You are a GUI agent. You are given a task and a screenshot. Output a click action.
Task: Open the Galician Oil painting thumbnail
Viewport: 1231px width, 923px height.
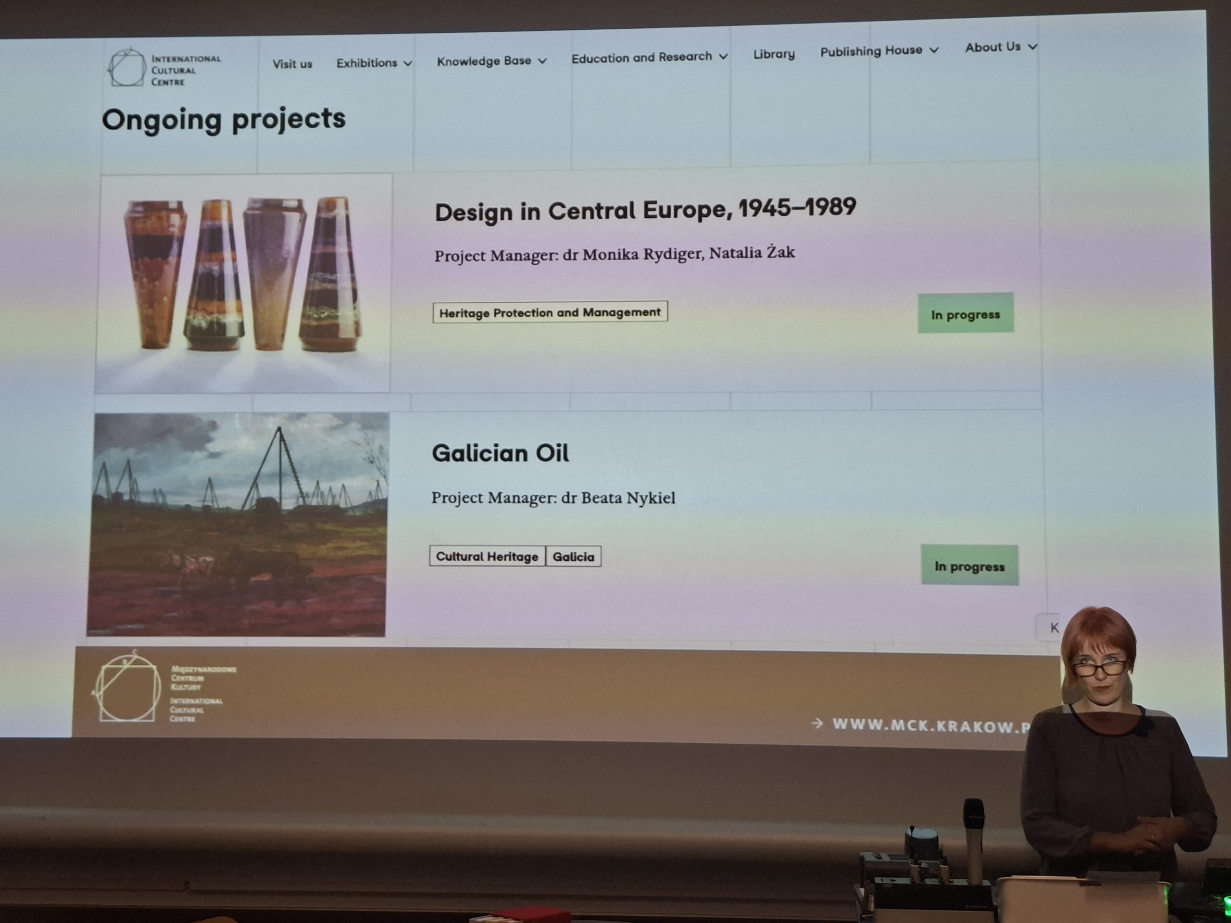(238, 524)
